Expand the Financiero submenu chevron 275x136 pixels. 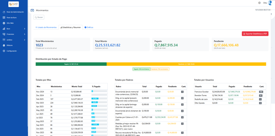point(25,34)
